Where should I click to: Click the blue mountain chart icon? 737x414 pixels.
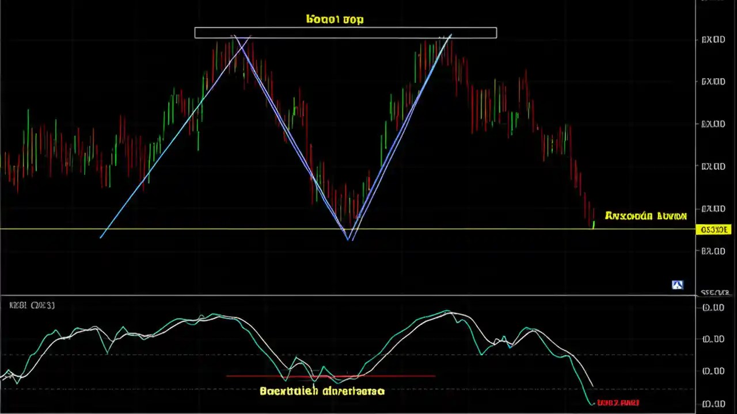pyautogui.click(x=677, y=285)
